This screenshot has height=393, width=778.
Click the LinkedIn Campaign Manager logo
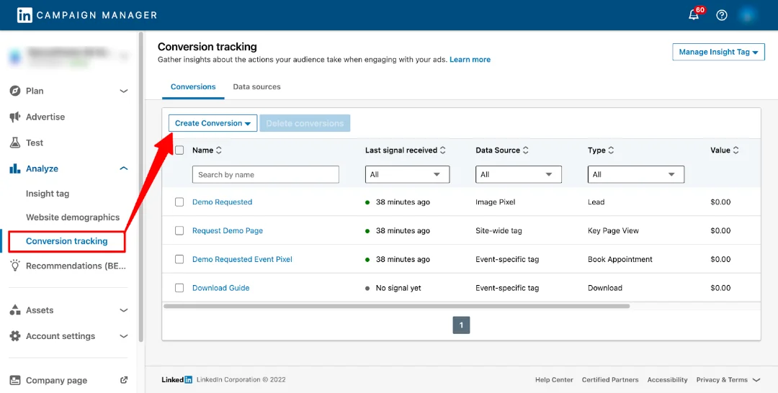[x=87, y=15]
